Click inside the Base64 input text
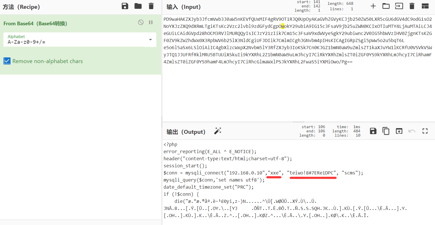Viewport: 435px width, 225px height. [298, 40]
